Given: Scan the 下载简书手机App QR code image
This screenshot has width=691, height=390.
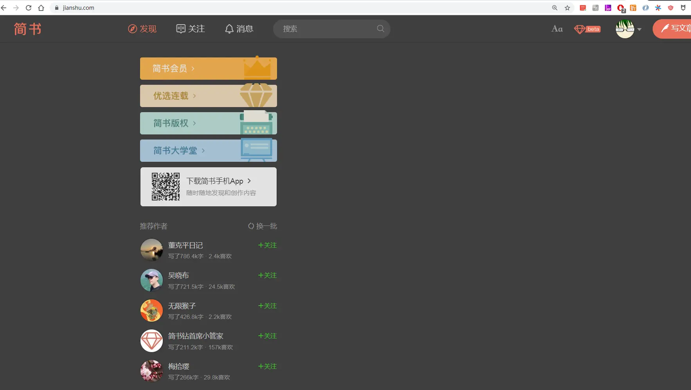Looking at the screenshot, I should 166,186.
